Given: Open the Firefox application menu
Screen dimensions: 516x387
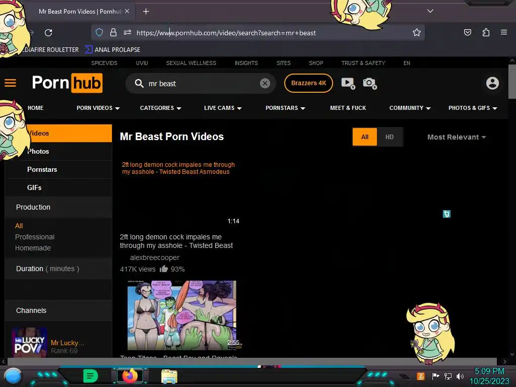Looking at the screenshot, I should [x=503, y=32].
